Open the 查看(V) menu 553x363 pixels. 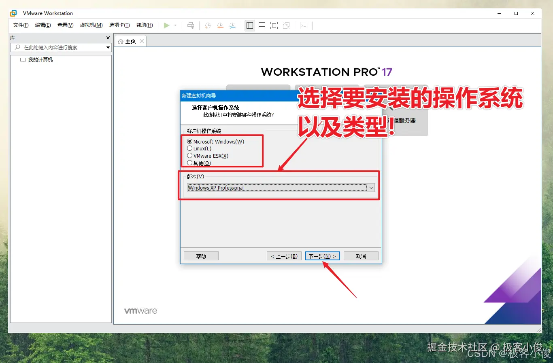click(x=65, y=25)
